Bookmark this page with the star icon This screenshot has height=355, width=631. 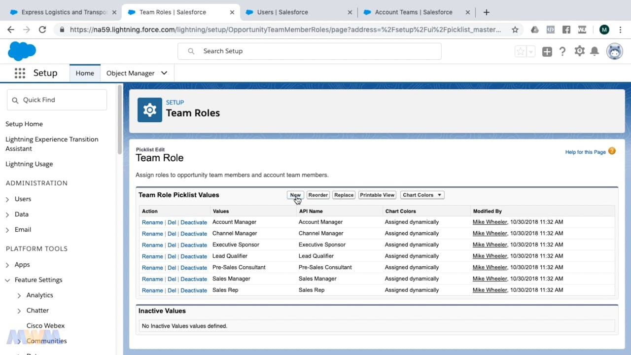[515, 30]
